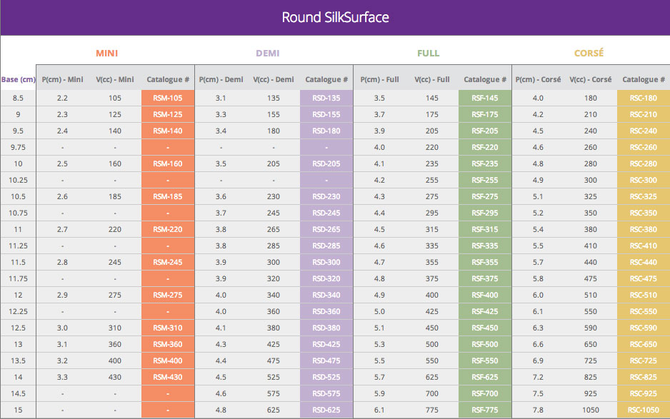The image size is (670, 419).
Task: Open catalogue item RSC-260
Action: coord(643,148)
